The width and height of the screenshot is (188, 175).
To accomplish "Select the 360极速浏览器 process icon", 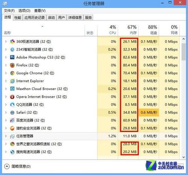I will (x=12, y=42).
